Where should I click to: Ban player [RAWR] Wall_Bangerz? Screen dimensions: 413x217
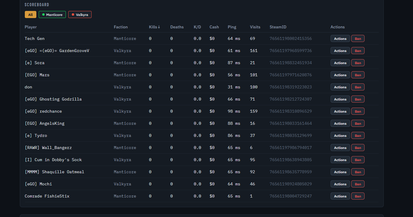coord(358,148)
